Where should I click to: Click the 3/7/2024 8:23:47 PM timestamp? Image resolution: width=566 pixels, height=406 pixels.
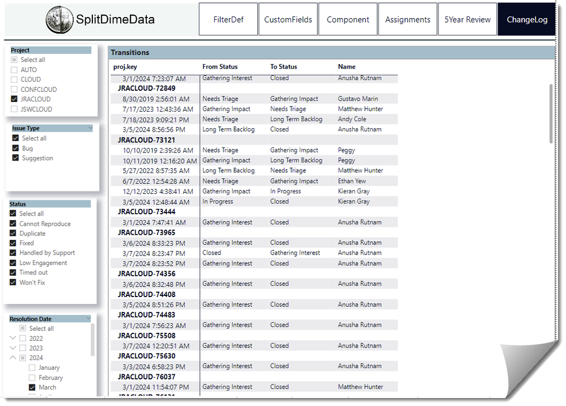coord(154,253)
